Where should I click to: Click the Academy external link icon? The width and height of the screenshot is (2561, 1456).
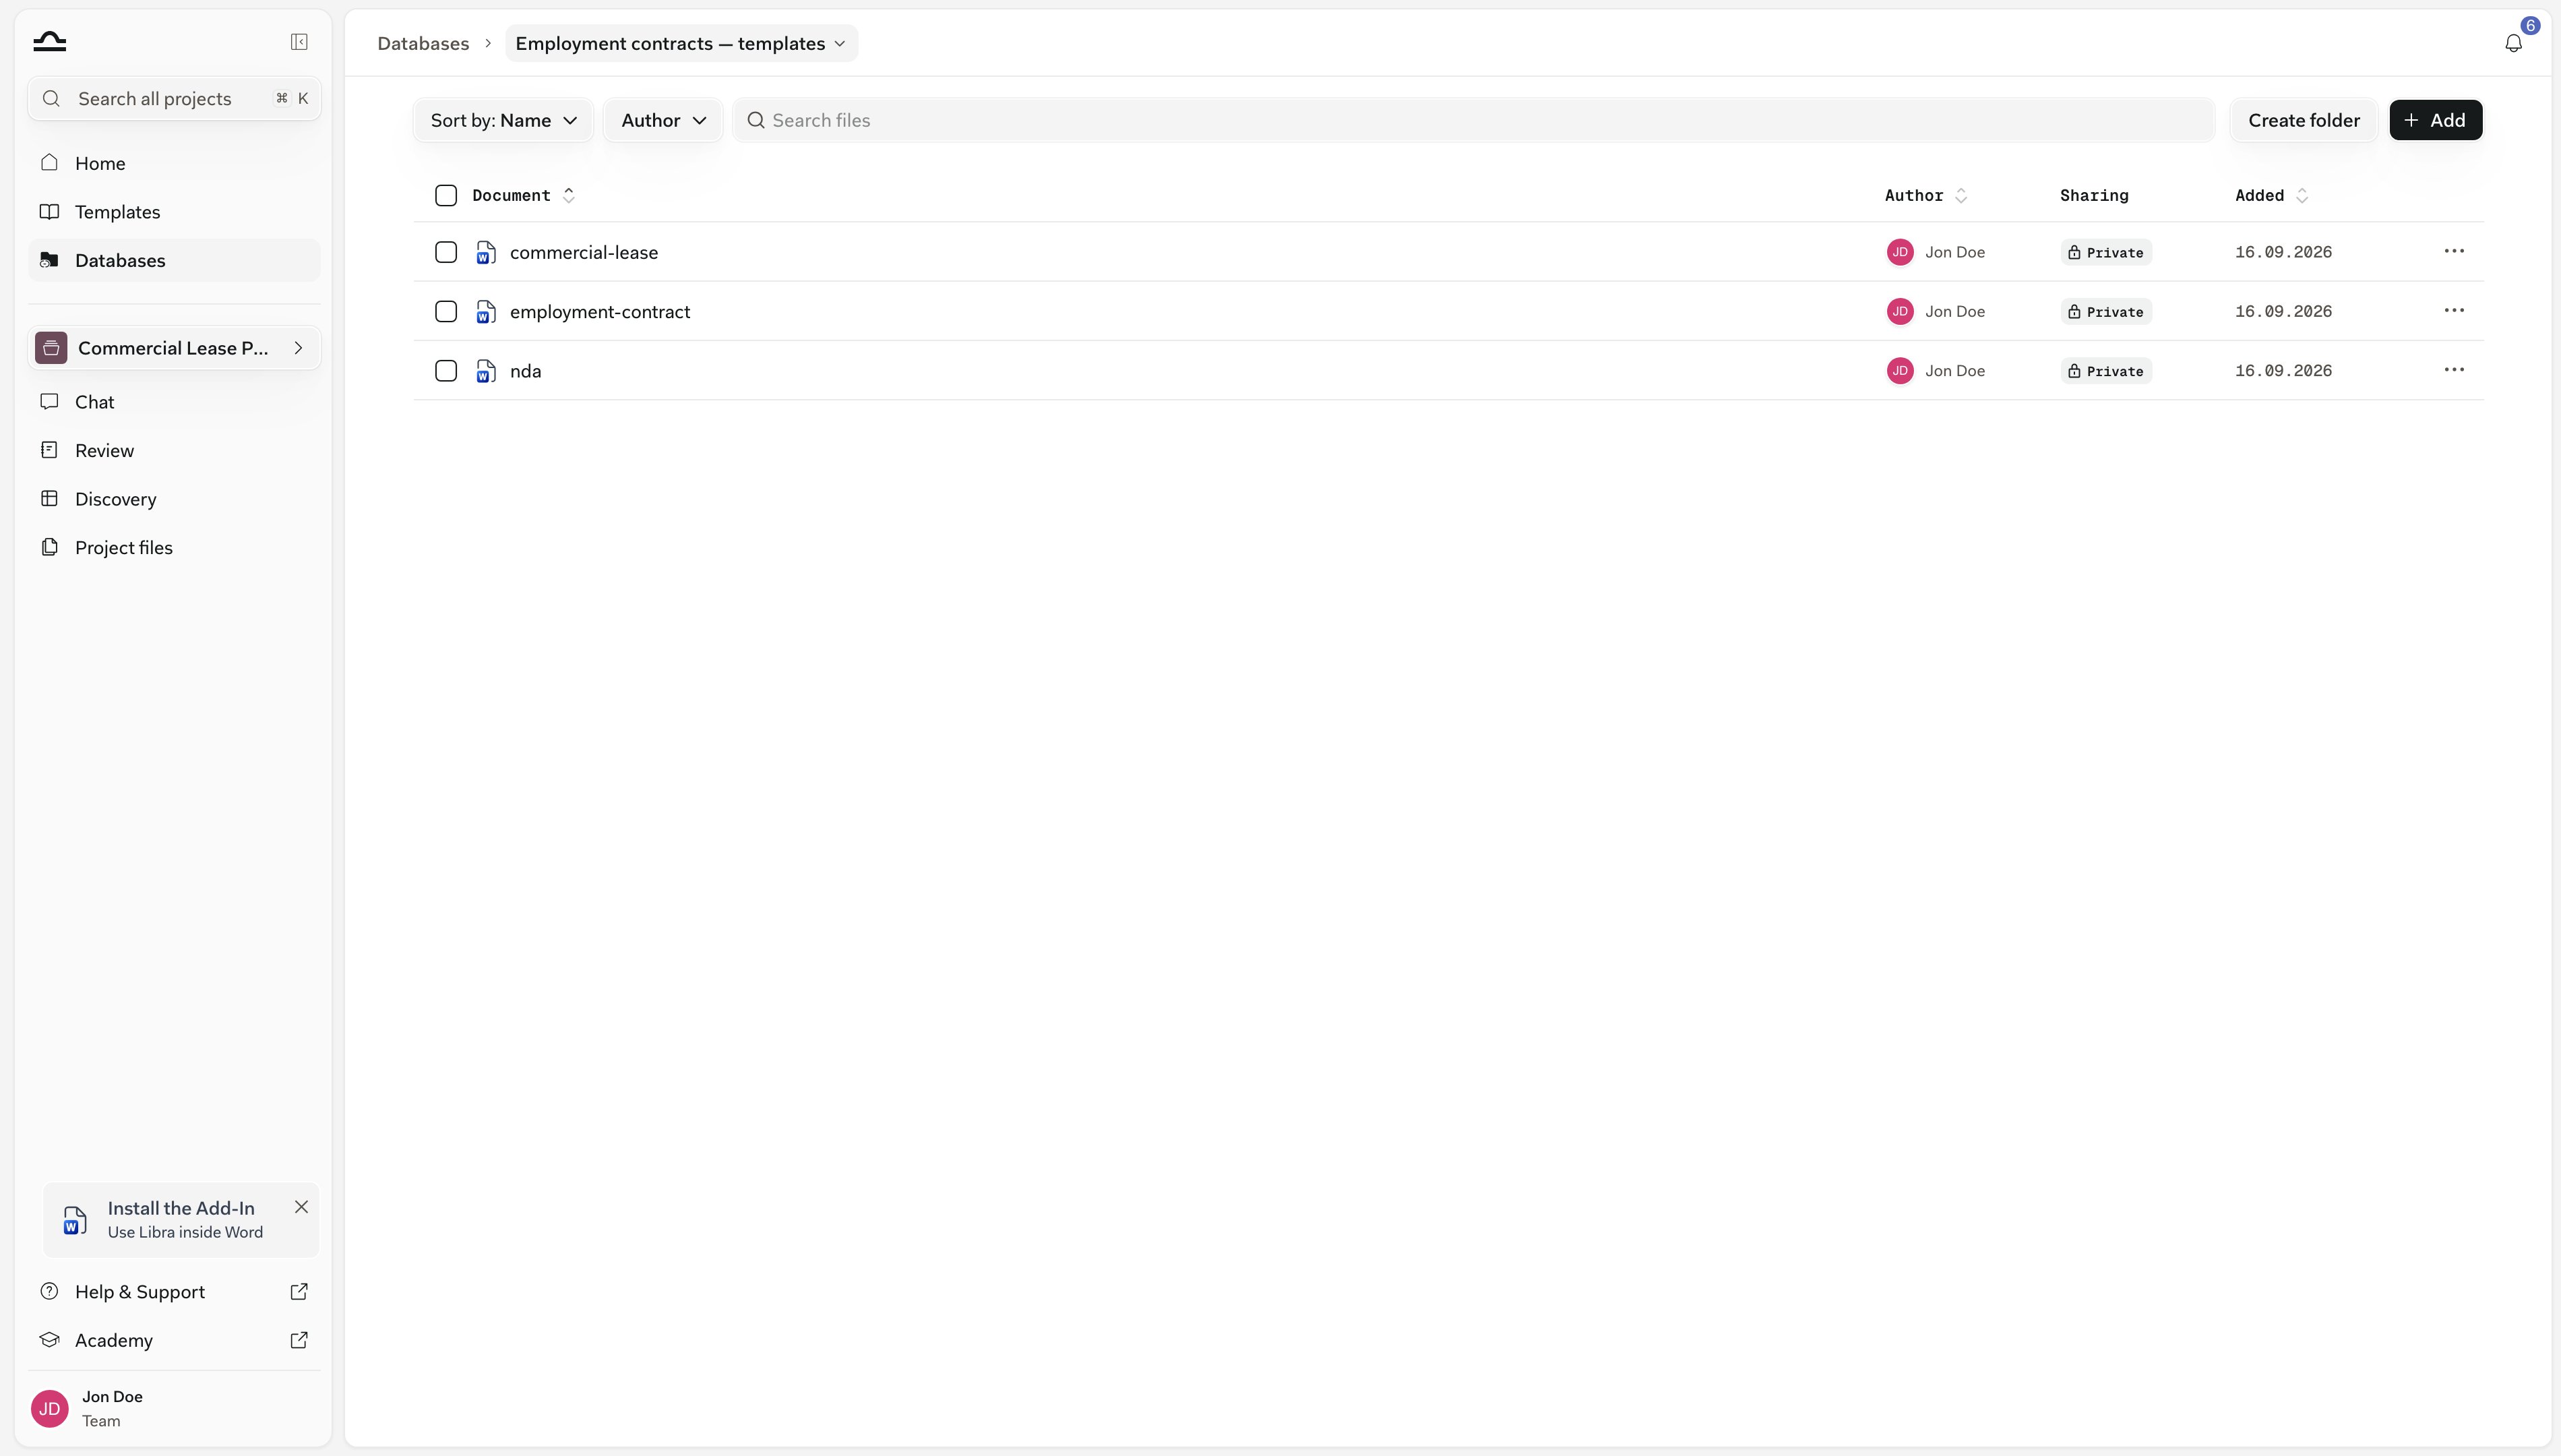[x=299, y=1340]
